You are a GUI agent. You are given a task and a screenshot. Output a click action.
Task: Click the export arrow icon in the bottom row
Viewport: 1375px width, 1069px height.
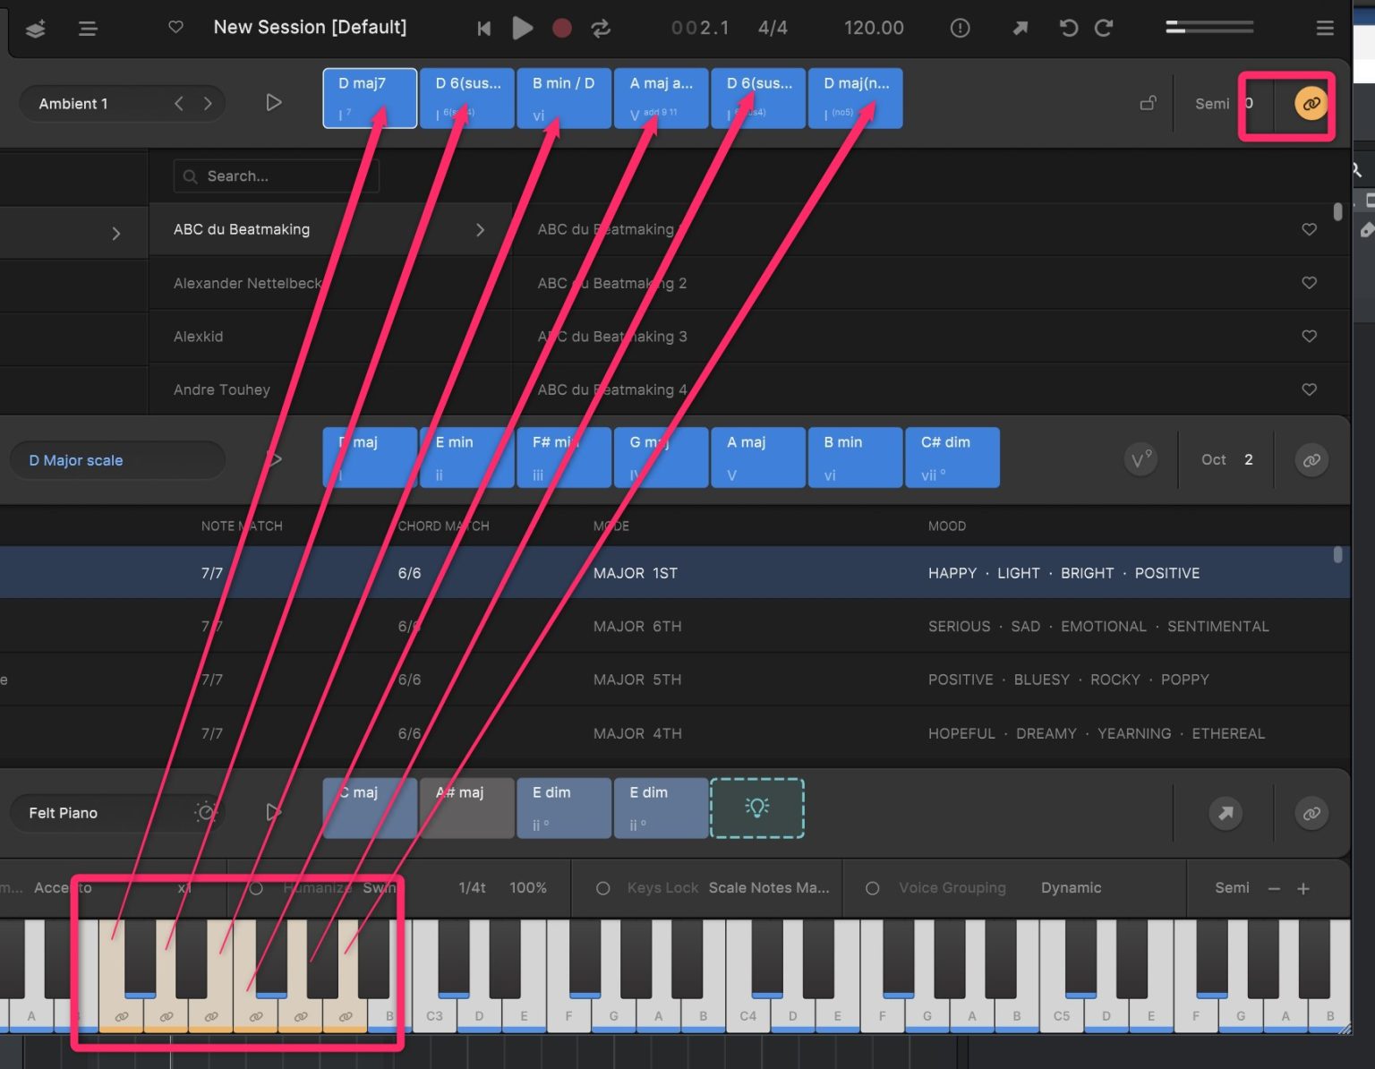(1226, 813)
